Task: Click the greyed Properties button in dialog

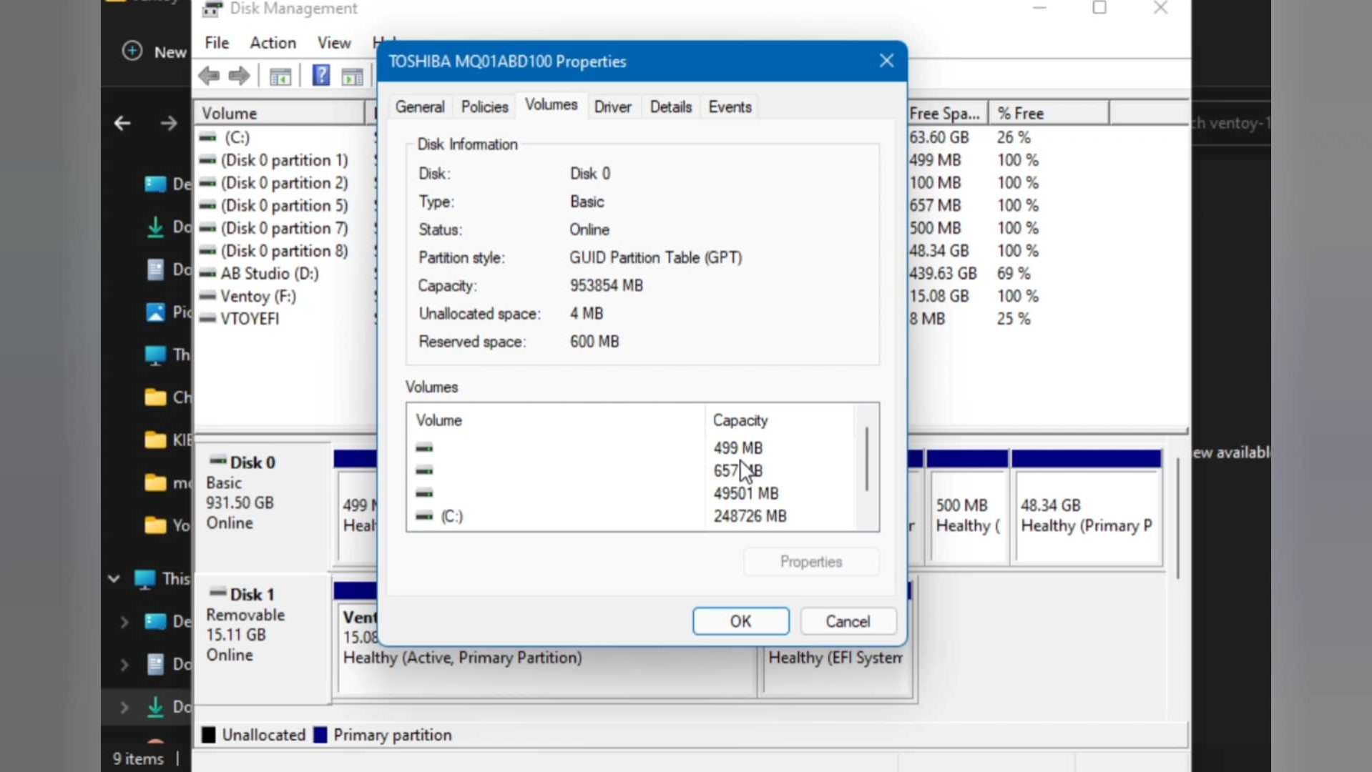Action: 811,561
